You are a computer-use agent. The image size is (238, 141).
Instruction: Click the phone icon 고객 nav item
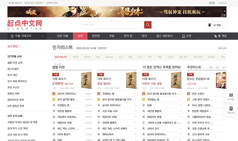pyautogui.click(x=187, y=36)
